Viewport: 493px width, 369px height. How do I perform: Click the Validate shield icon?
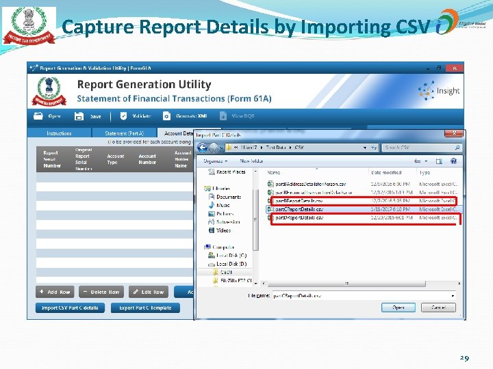coord(123,116)
